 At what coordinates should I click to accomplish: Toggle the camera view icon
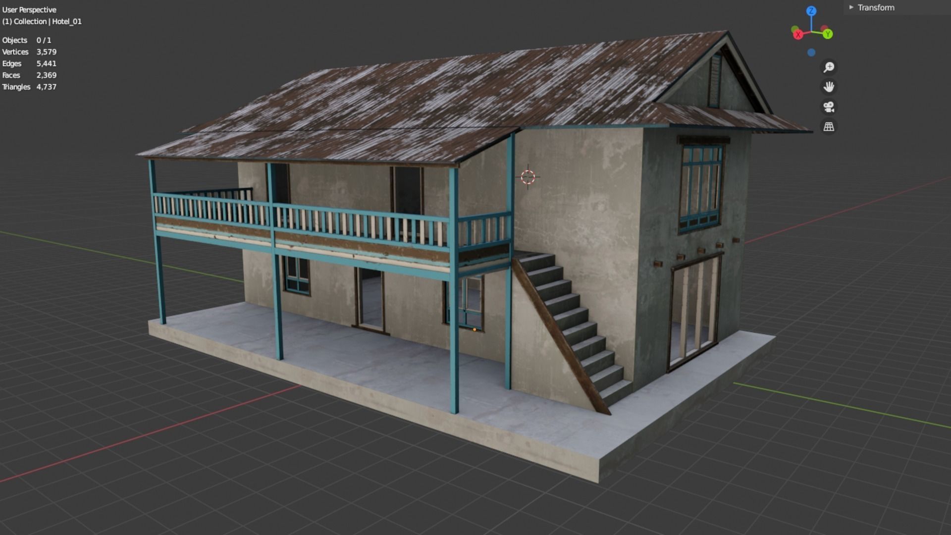pyautogui.click(x=829, y=107)
